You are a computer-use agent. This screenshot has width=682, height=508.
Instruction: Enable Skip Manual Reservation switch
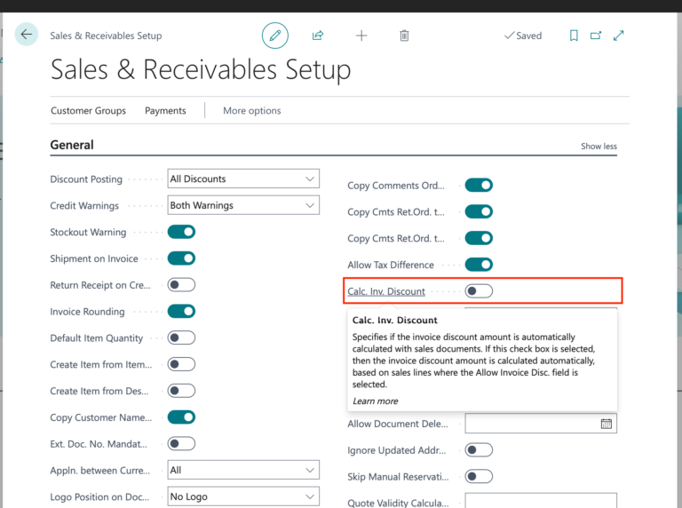479,477
